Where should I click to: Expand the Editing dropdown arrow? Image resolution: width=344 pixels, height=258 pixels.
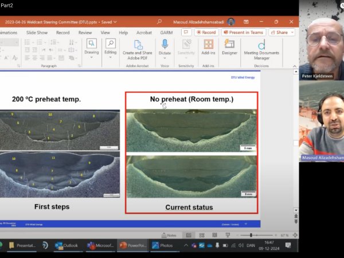point(110,57)
